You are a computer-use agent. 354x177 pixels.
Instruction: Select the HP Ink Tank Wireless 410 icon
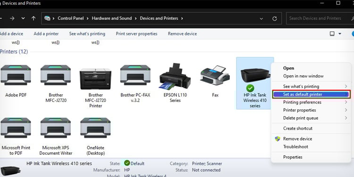[x=255, y=76]
